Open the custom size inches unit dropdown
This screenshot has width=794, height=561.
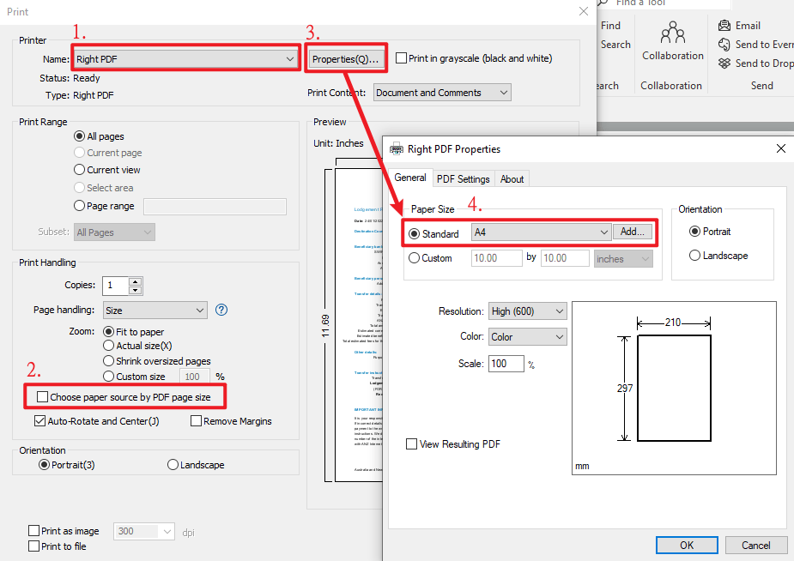point(623,258)
